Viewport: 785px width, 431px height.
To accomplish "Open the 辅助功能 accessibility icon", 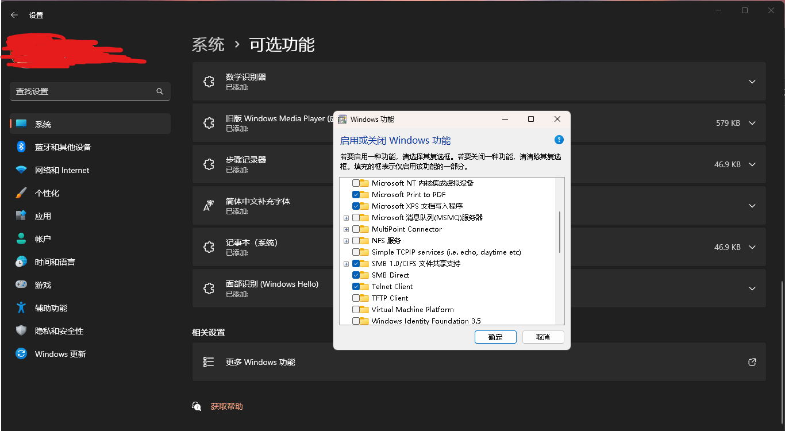I will click(x=21, y=308).
